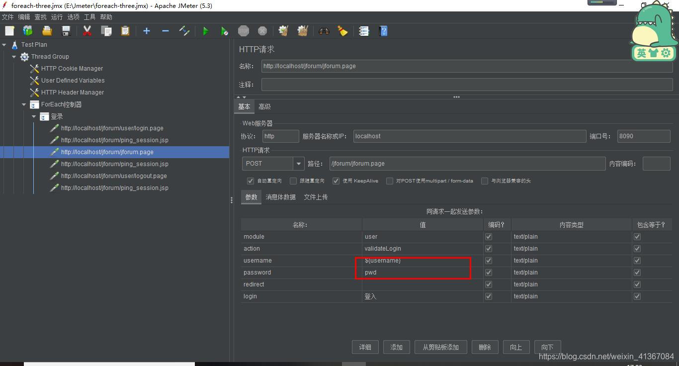The height and width of the screenshot is (366, 679).
Task: Toggle 编码 checkbox for username row
Action: point(489,261)
